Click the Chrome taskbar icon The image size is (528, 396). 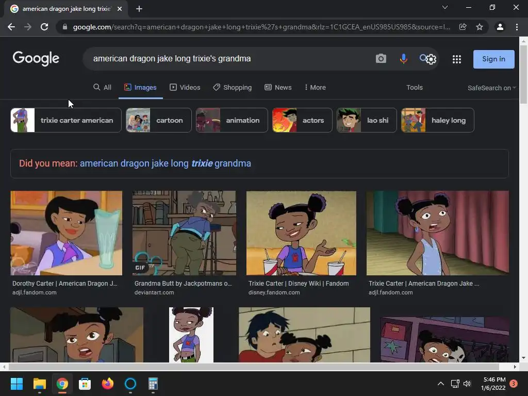[62, 384]
